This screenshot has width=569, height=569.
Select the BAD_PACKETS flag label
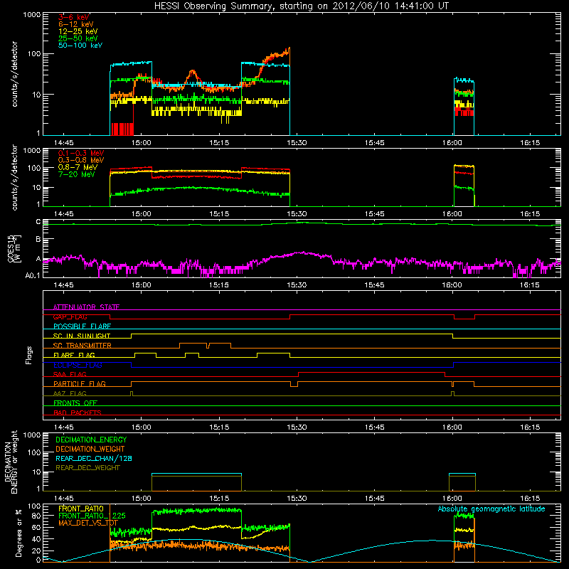click(78, 413)
